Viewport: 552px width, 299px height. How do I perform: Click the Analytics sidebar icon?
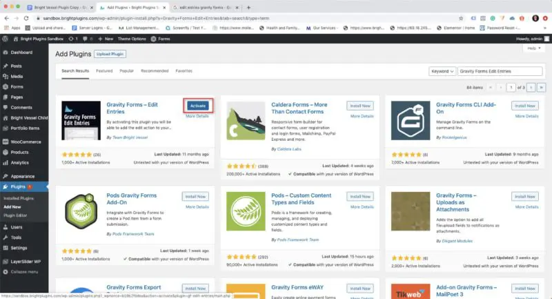(5, 162)
